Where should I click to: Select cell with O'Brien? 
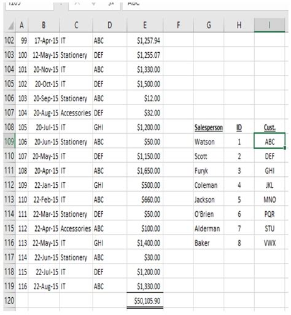209,214
